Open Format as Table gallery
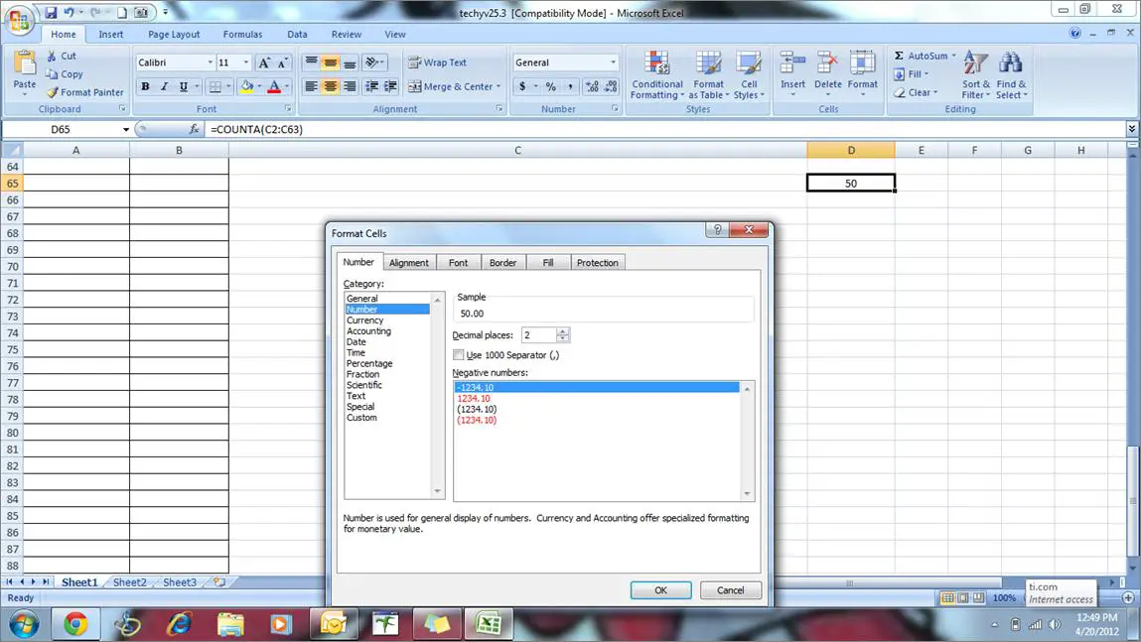 pos(708,74)
